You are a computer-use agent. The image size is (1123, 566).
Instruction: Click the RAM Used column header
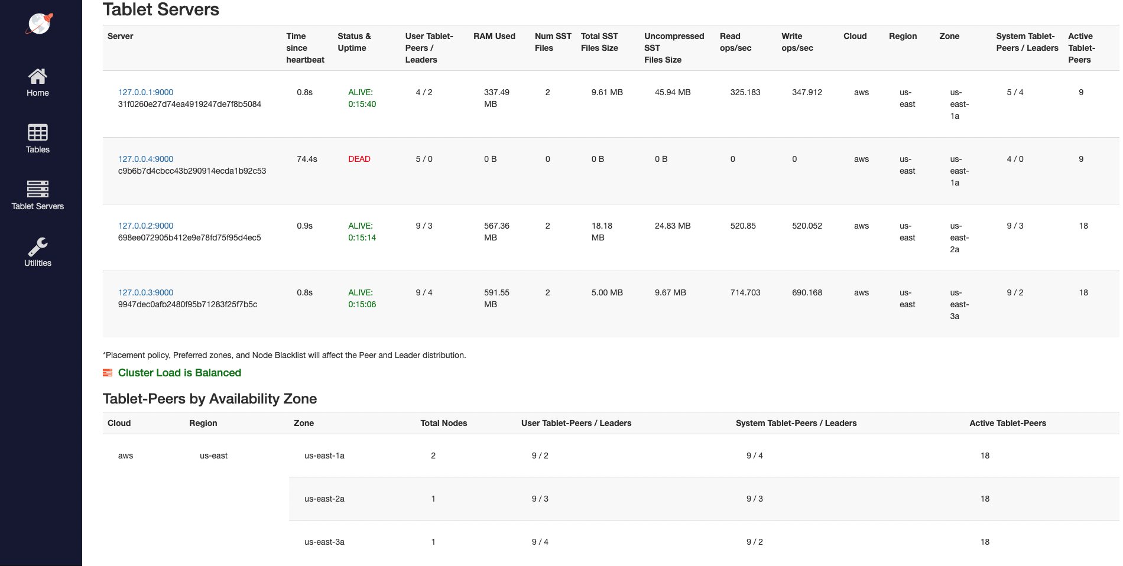494,36
